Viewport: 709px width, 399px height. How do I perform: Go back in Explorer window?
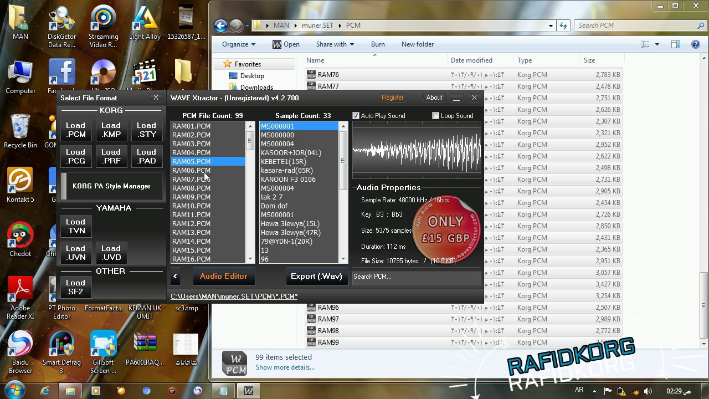(220, 25)
